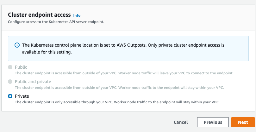Select the Public and private radio button
256x132 pixels.
10,82
